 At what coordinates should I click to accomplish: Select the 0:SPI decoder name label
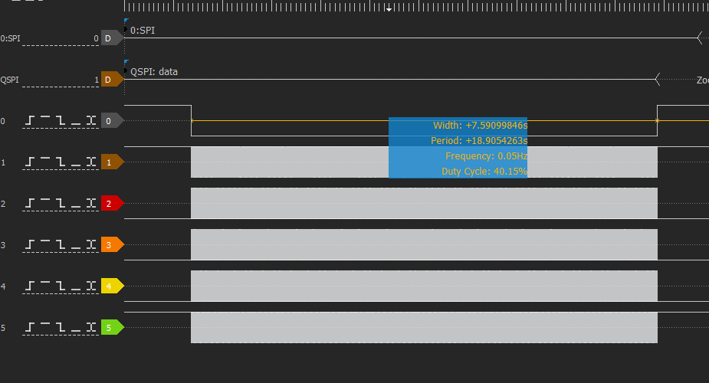click(x=11, y=38)
